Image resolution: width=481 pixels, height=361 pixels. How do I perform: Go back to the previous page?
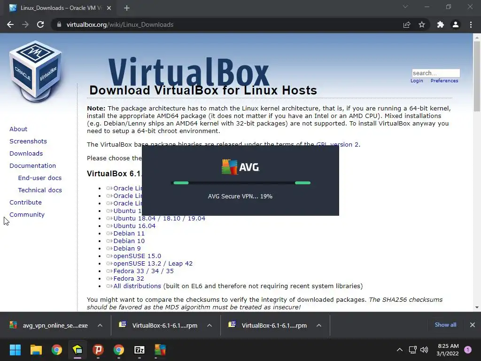click(10, 24)
